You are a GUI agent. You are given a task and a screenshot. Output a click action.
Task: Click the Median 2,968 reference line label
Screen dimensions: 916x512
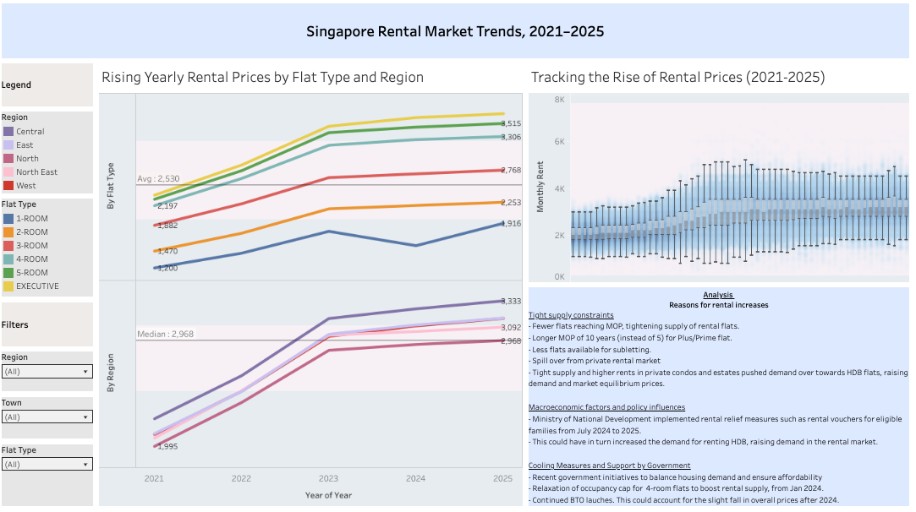point(165,335)
